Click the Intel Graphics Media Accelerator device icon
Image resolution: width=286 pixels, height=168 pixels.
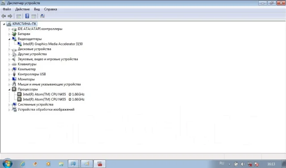(19, 44)
